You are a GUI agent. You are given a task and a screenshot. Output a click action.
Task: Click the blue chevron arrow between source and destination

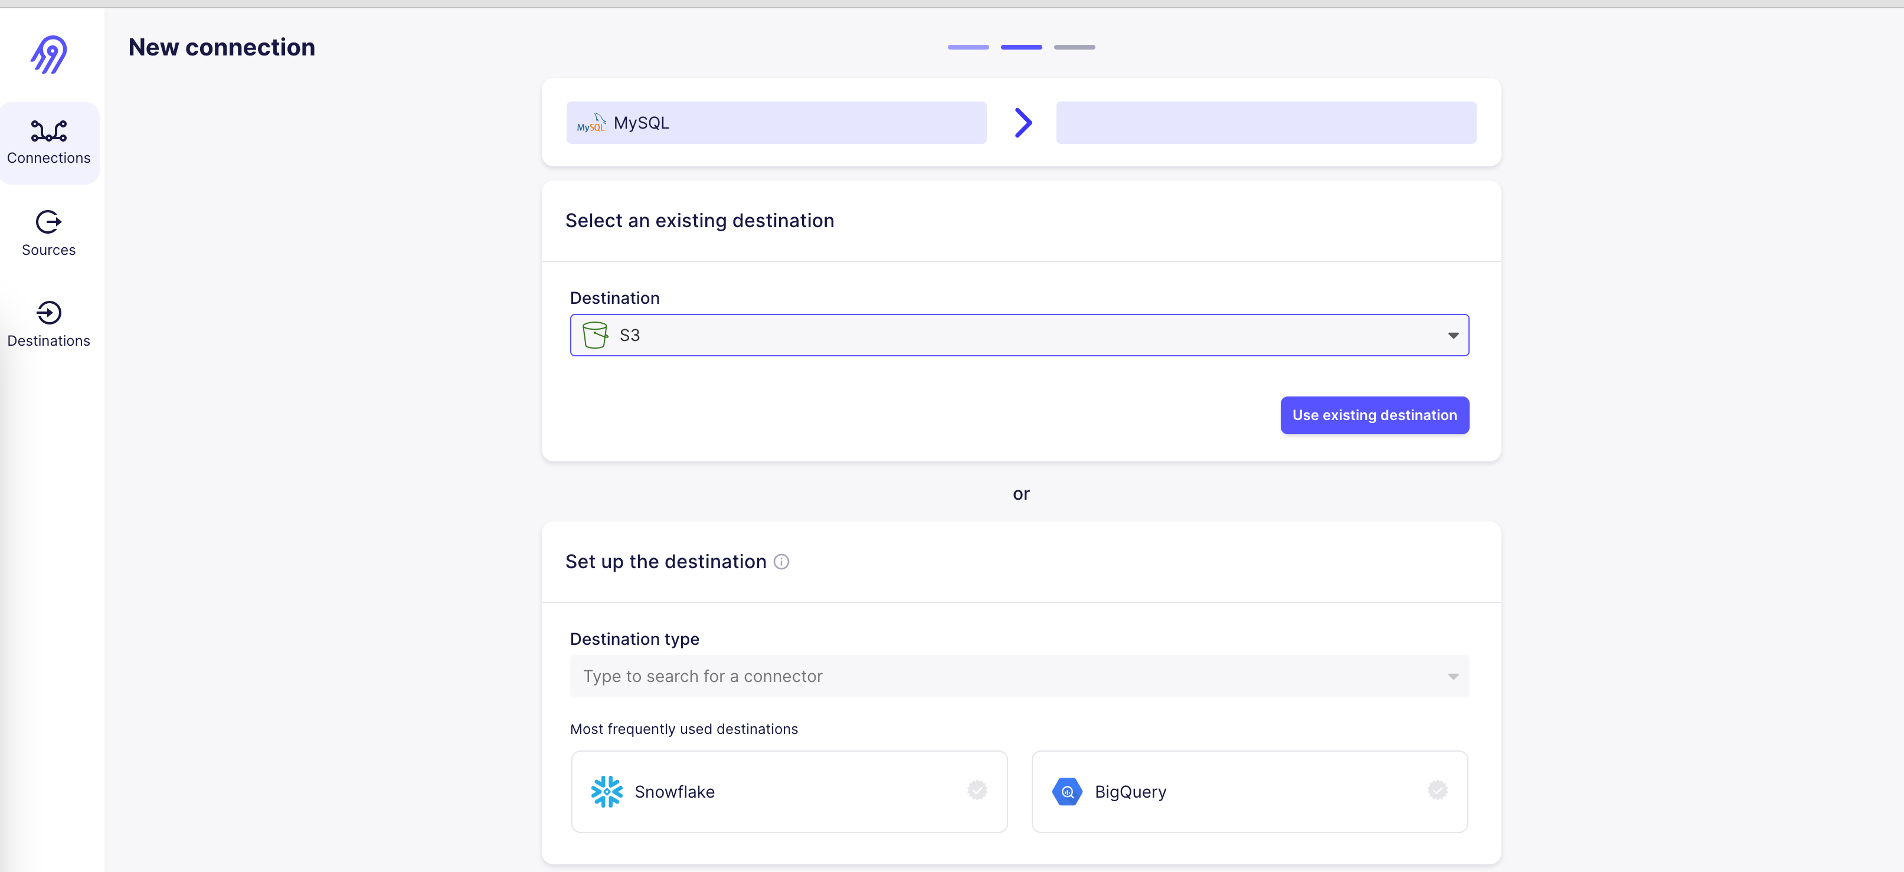1022,123
